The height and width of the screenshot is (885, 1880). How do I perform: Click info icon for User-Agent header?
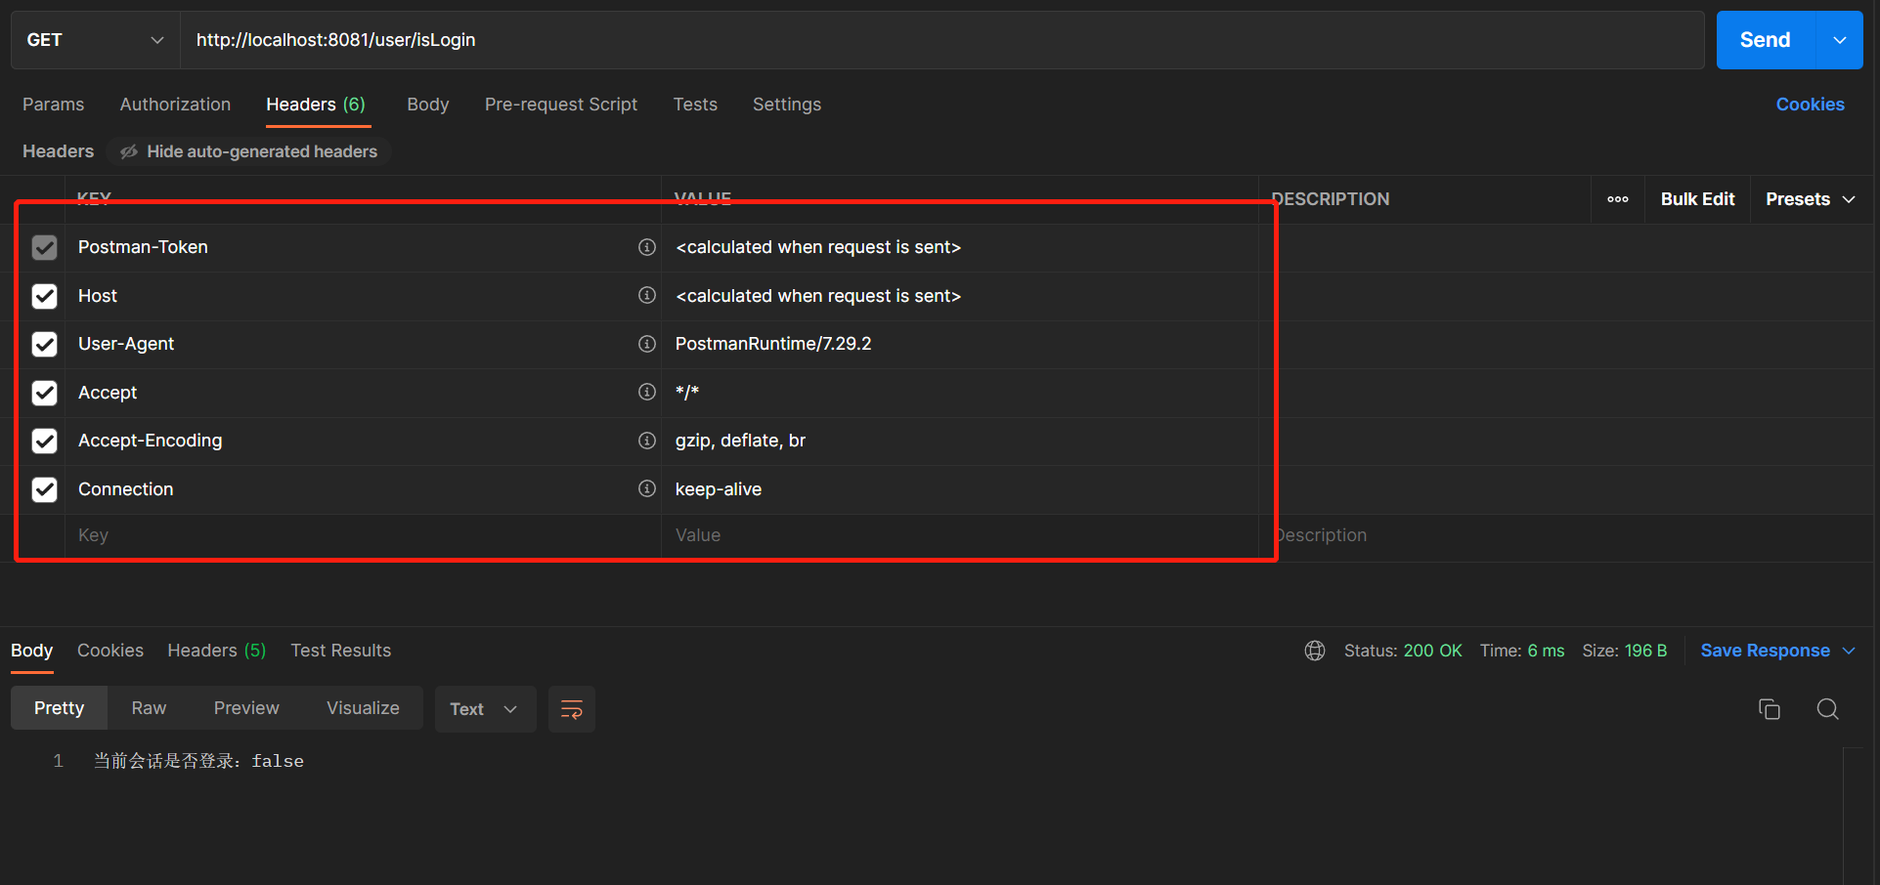point(647,344)
